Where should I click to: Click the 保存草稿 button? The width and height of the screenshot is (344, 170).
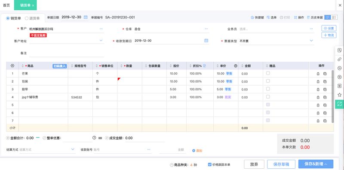click(281, 164)
